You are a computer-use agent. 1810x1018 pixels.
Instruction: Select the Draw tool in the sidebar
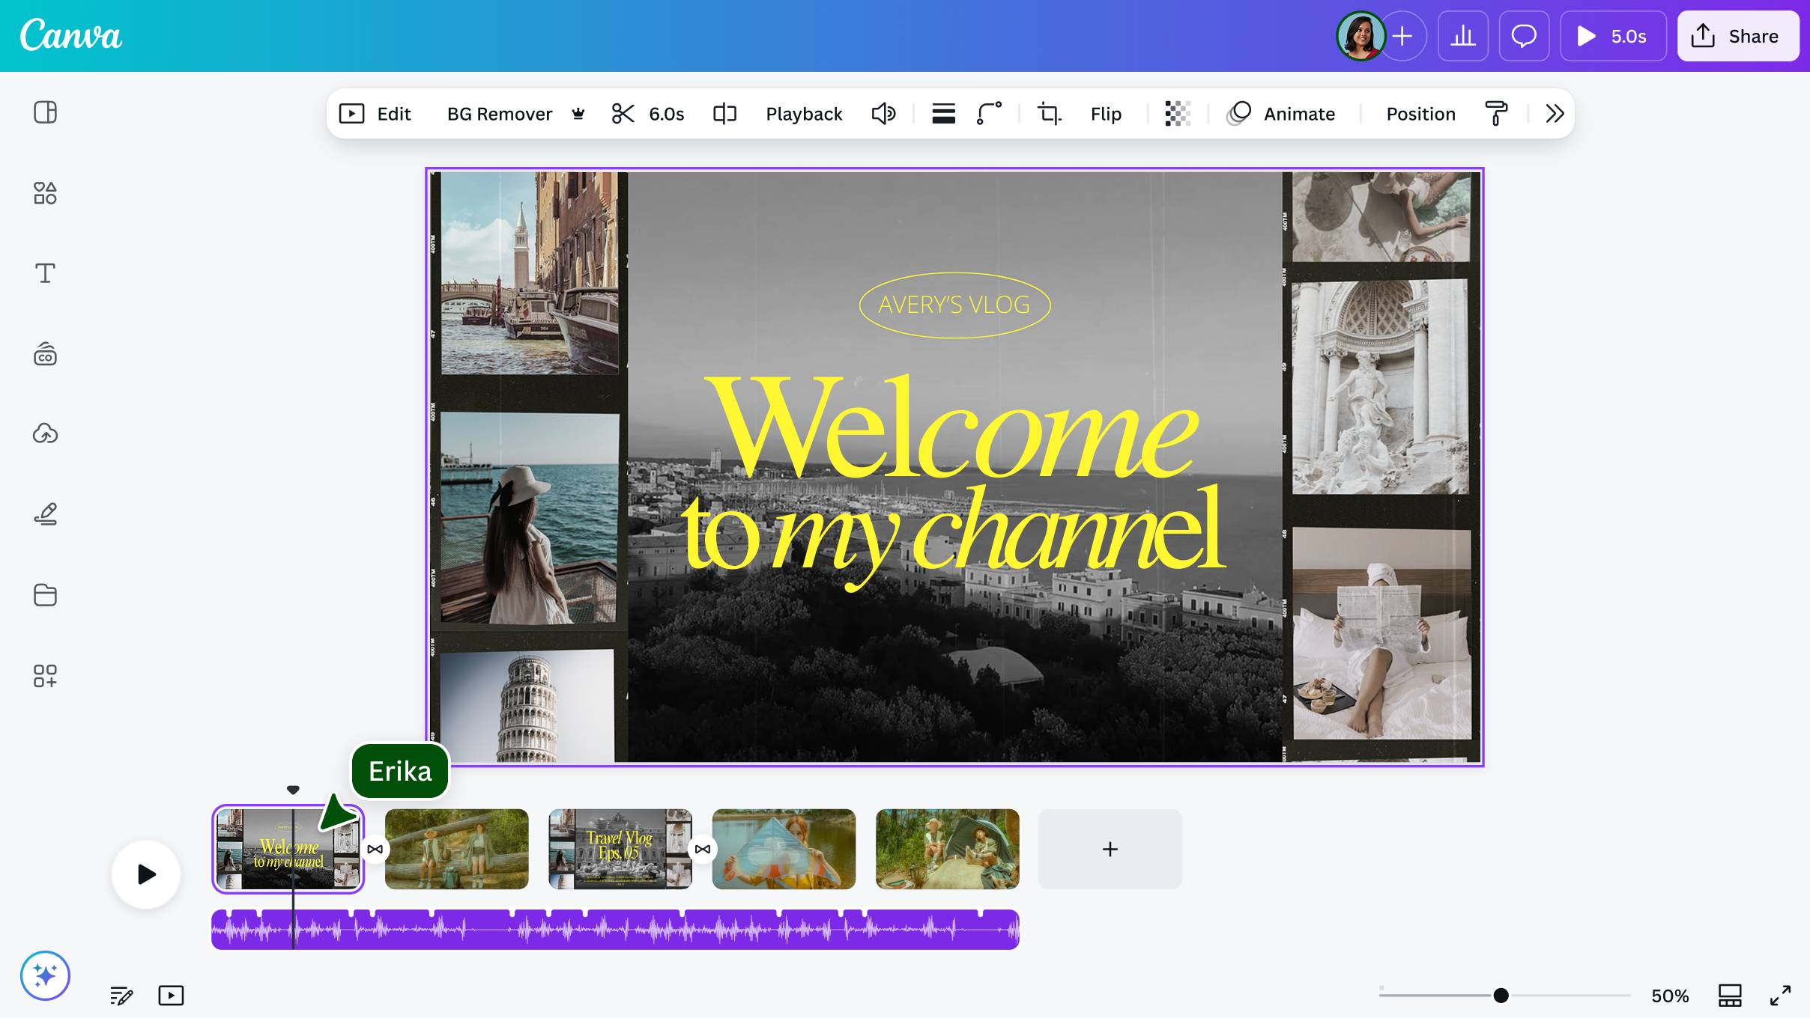tap(45, 513)
